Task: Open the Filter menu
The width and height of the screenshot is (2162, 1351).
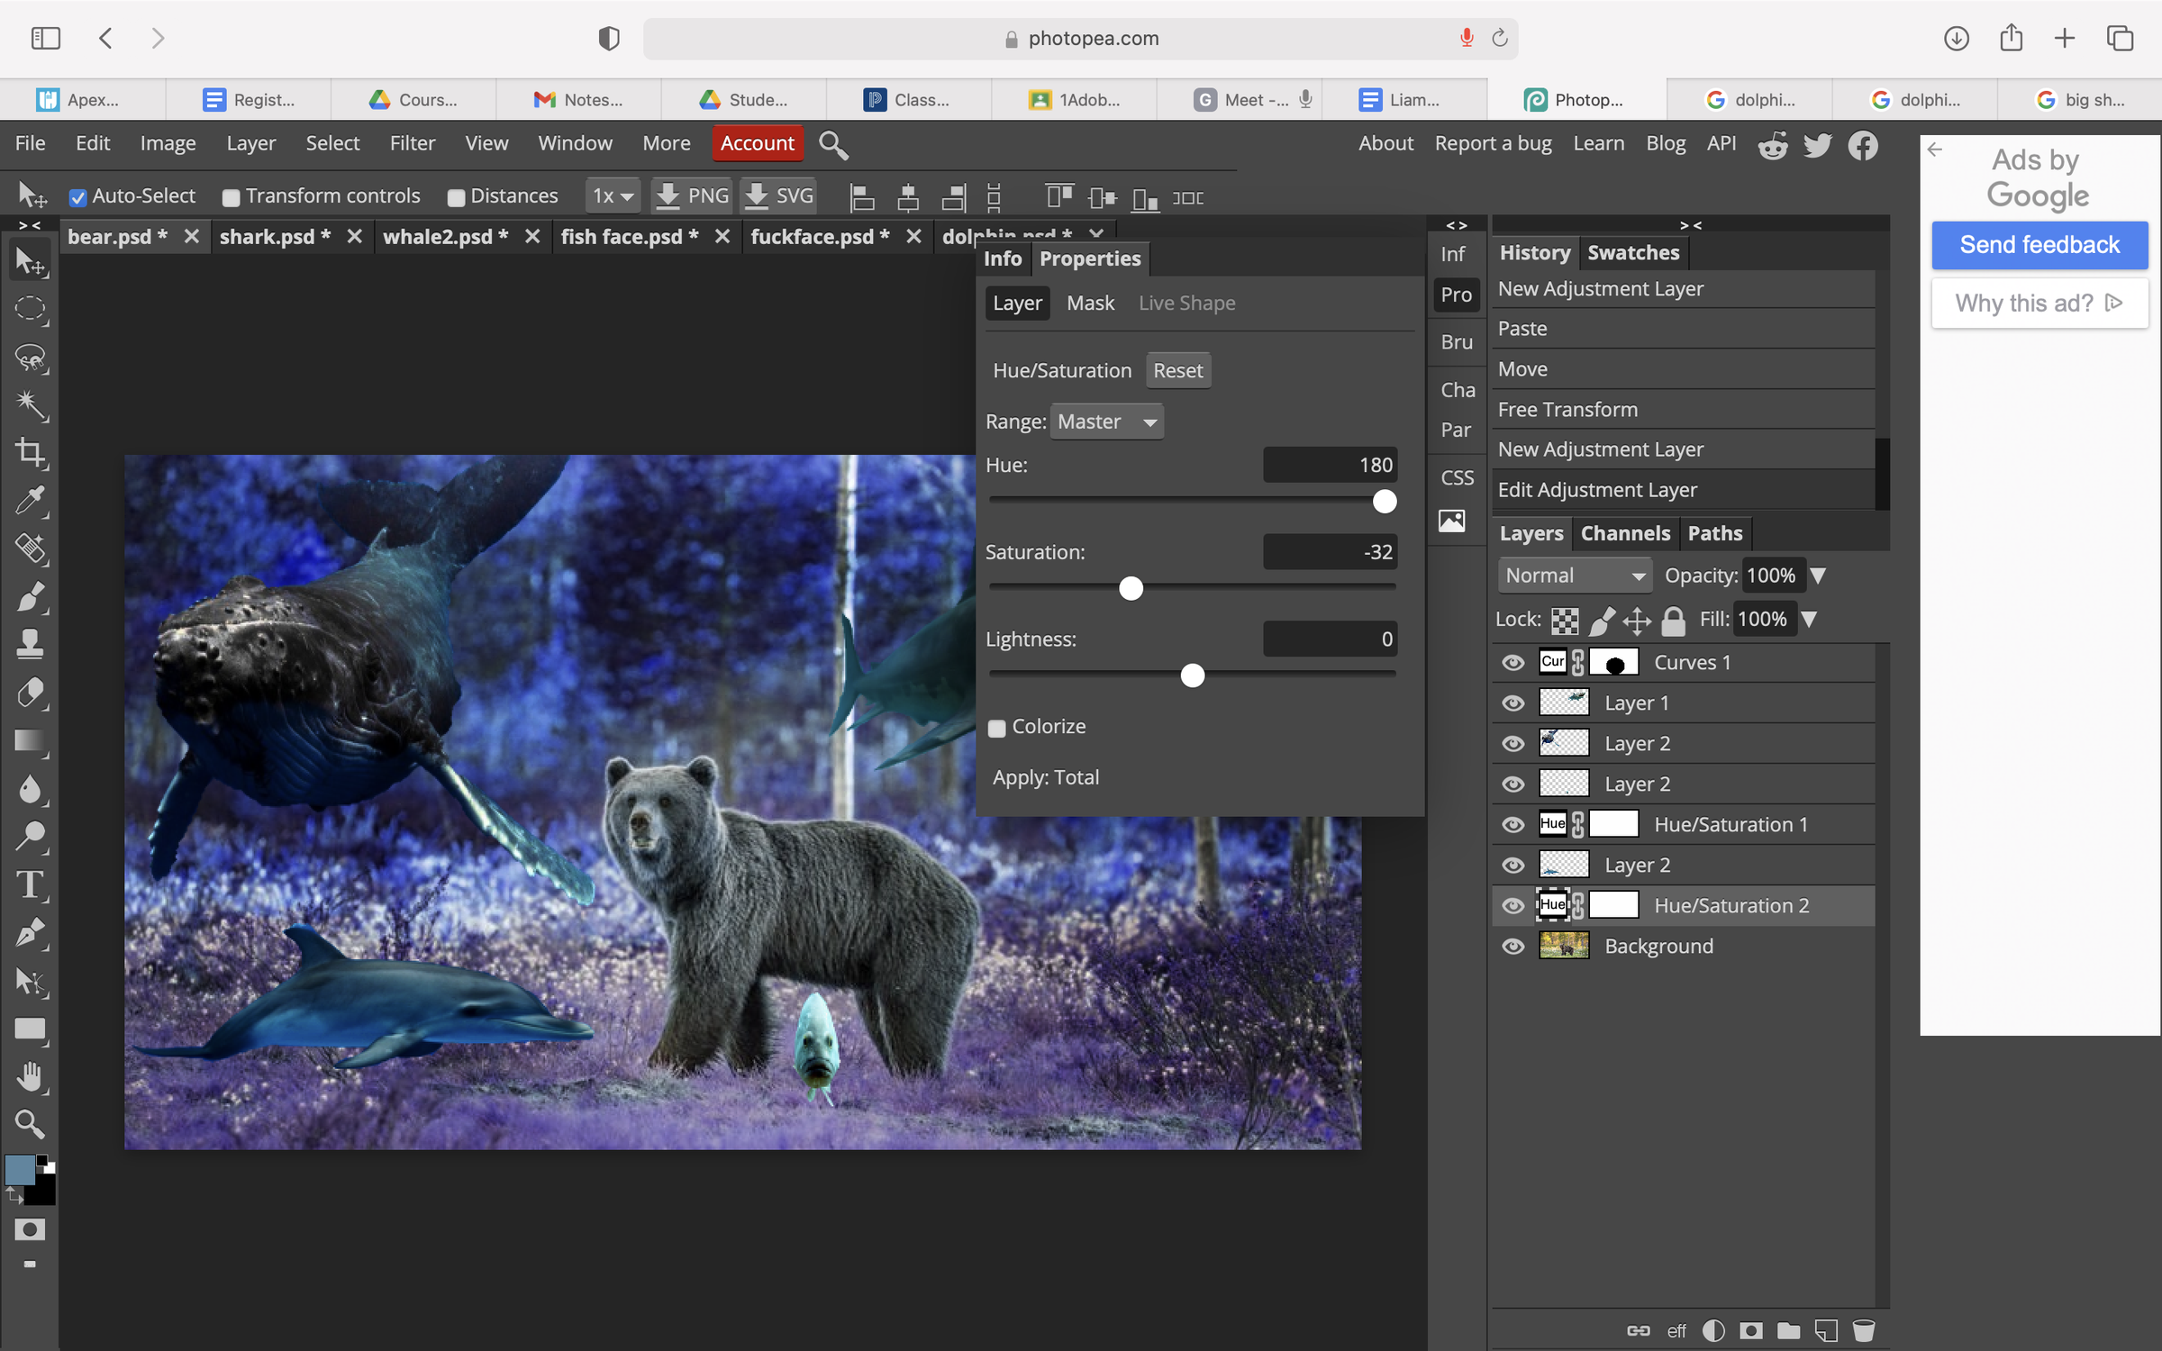Action: pyautogui.click(x=413, y=142)
